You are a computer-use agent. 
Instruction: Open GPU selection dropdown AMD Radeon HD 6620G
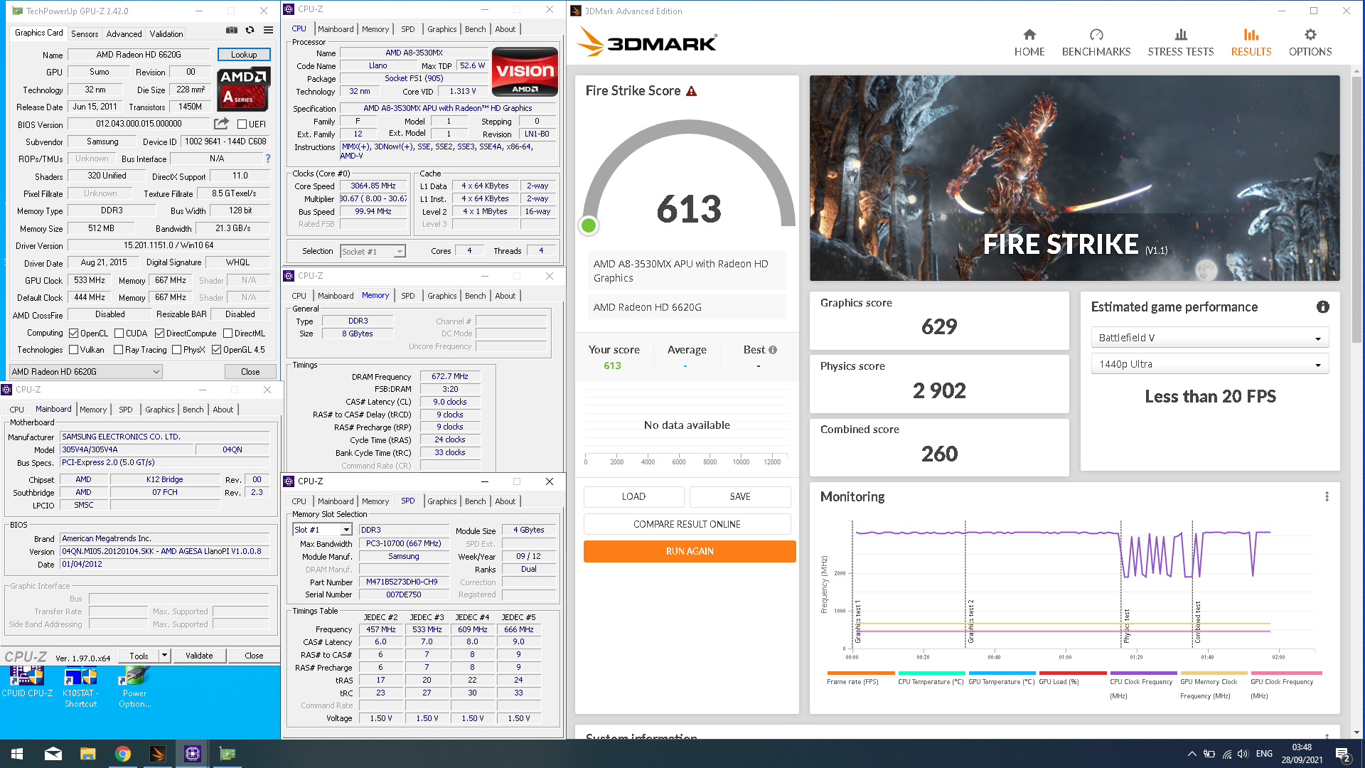[x=85, y=372]
